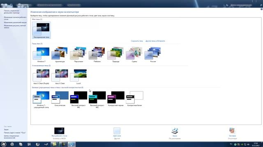
Task: Go to Панель управления домашняя страница
Action: [x=12, y=12]
